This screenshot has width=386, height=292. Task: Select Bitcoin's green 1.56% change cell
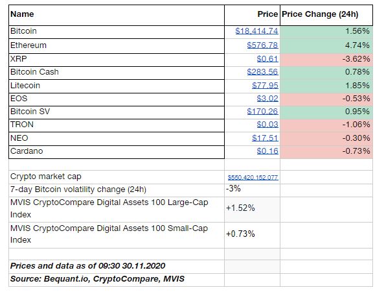tap(326, 32)
